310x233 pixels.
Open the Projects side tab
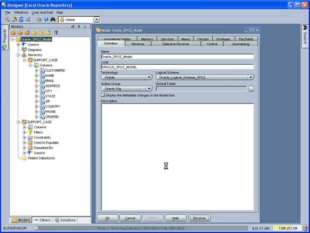[x=4, y=37]
